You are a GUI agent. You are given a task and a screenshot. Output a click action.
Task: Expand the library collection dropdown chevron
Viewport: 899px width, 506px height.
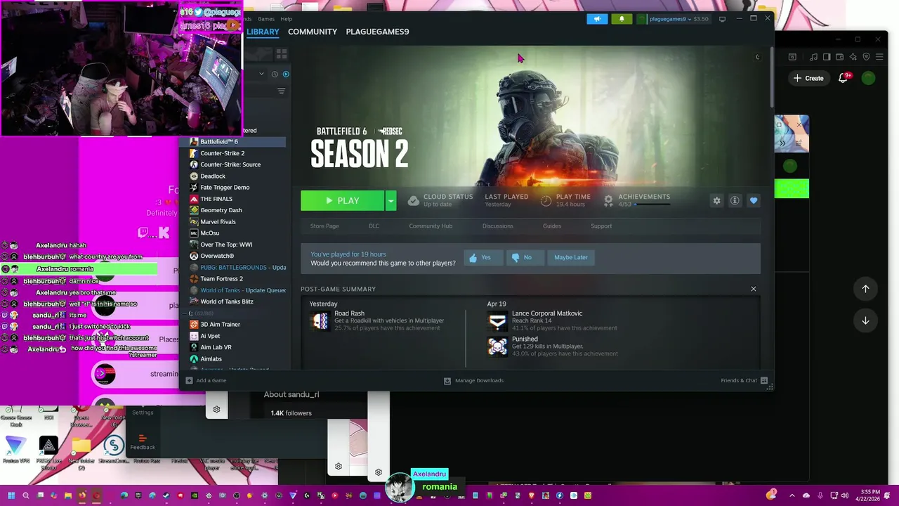point(261,74)
